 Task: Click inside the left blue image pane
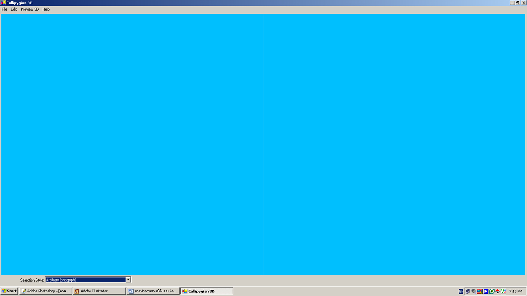pyautogui.click(x=132, y=144)
